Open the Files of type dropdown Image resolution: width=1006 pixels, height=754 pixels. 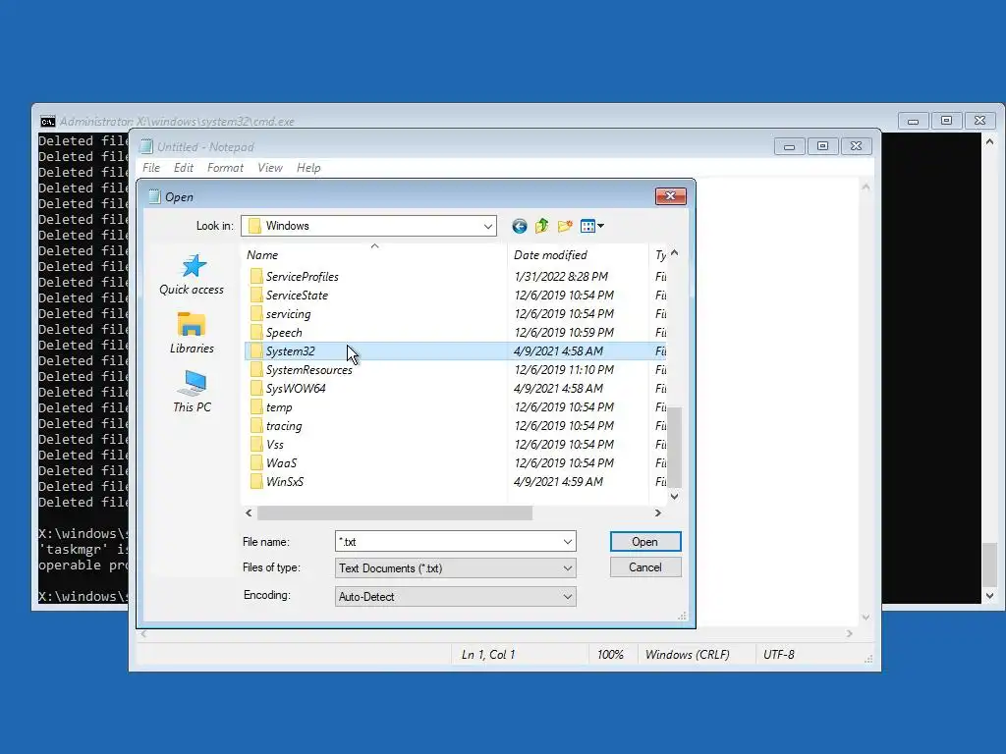coord(456,568)
